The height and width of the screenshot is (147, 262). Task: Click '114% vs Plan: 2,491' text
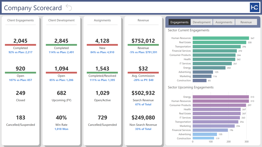coord(61,52)
